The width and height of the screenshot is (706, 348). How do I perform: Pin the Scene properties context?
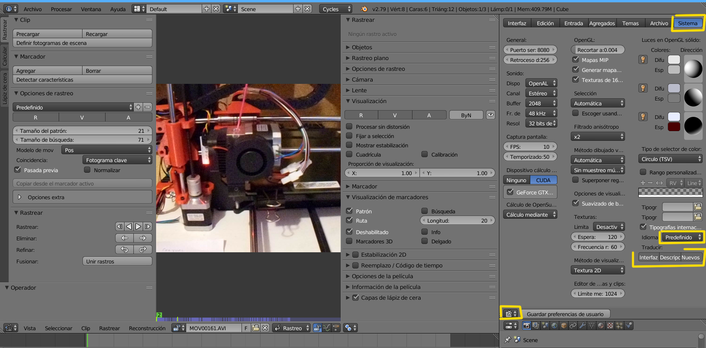tap(508, 340)
